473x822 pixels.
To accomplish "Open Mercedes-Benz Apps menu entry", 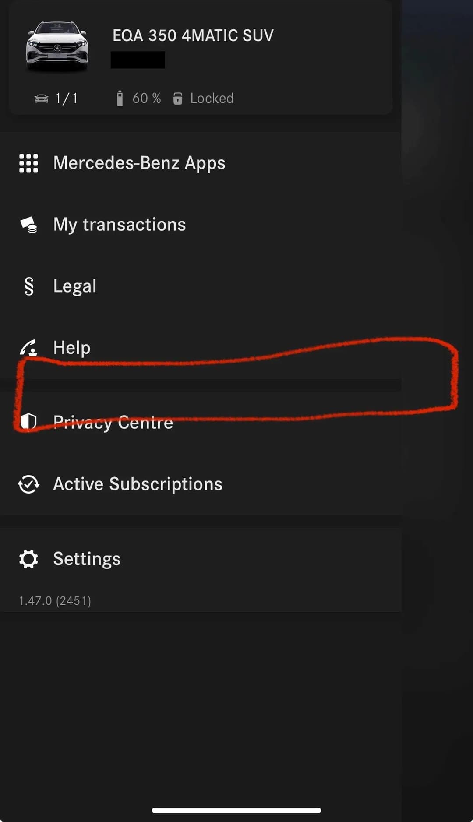I will pos(201,163).
